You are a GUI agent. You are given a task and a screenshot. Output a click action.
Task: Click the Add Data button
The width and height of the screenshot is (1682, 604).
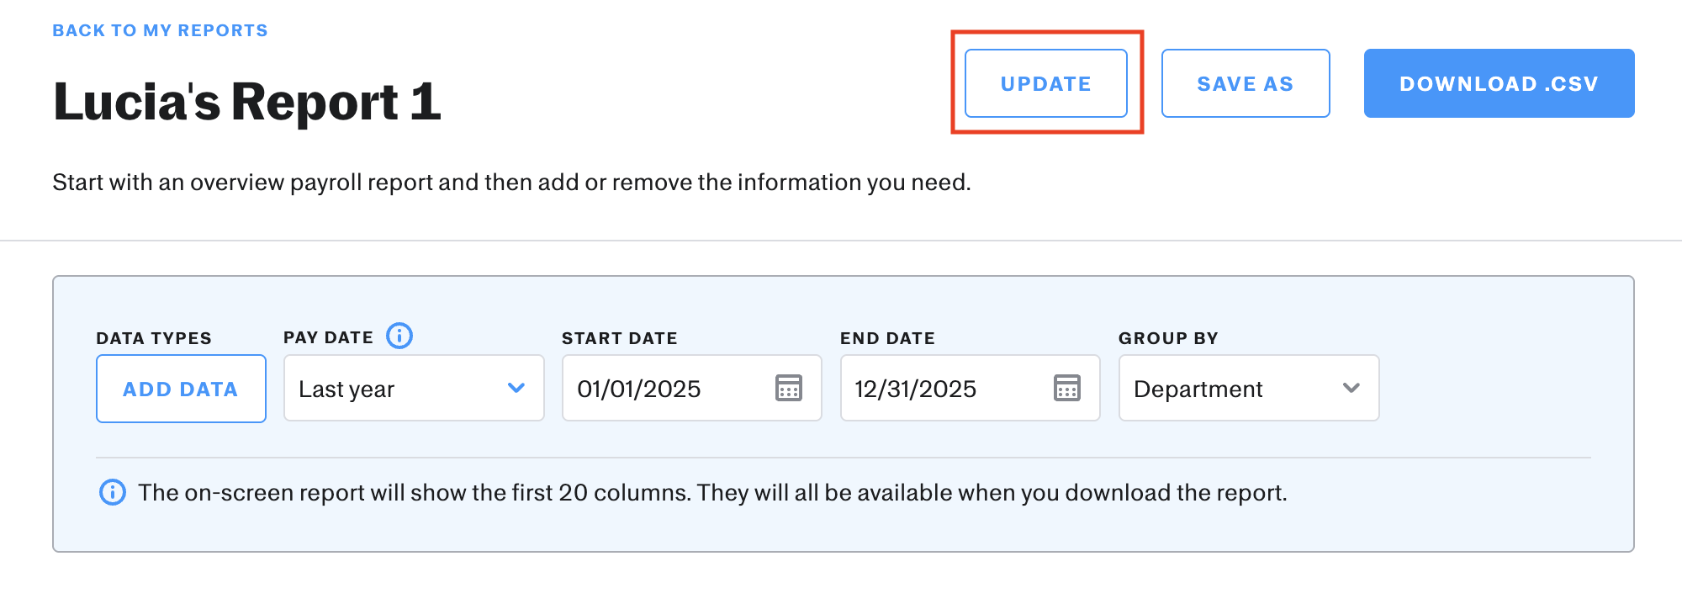coord(181,389)
